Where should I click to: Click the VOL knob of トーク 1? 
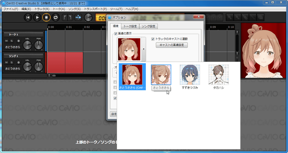coord(27,45)
